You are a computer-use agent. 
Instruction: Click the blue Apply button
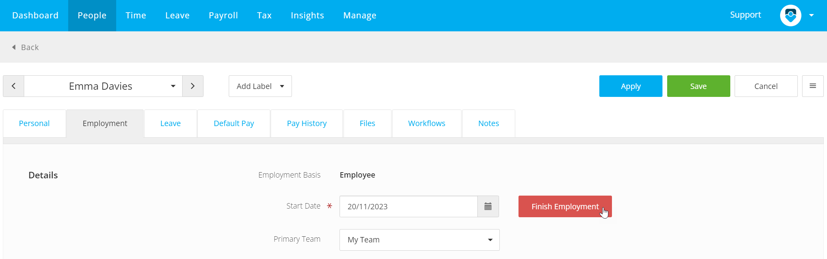pos(631,86)
